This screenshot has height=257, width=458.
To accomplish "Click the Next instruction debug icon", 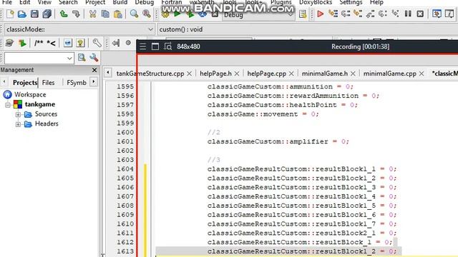I will click(x=383, y=14).
